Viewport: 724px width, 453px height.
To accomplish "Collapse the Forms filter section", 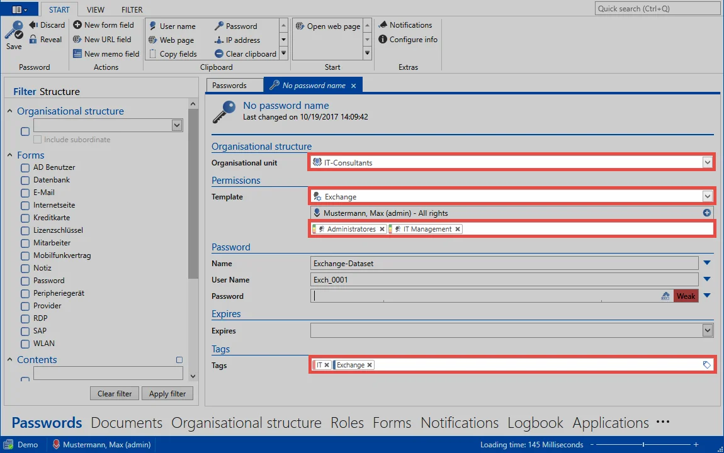I will (9, 155).
